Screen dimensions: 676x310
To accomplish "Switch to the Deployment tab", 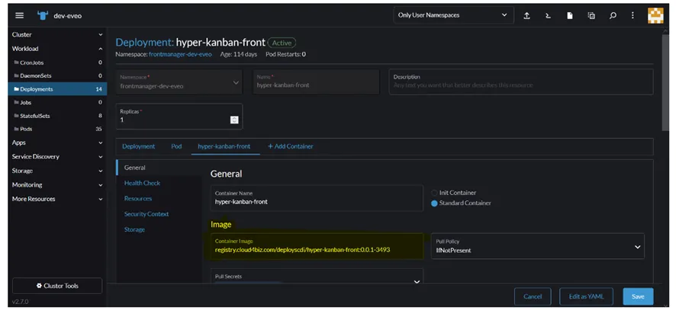I will click(x=138, y=146).
